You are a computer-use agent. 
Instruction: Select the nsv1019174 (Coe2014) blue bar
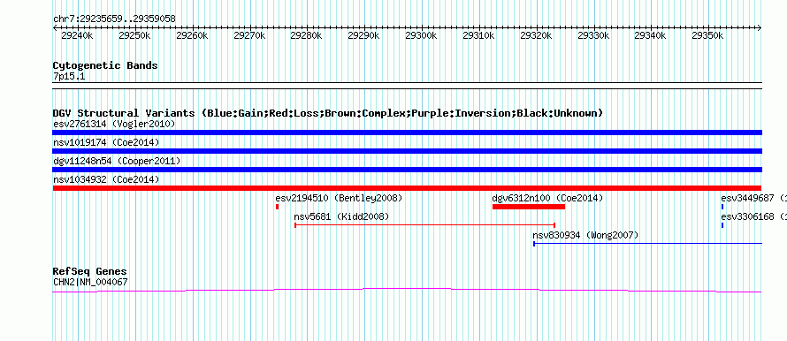[407, 151]
